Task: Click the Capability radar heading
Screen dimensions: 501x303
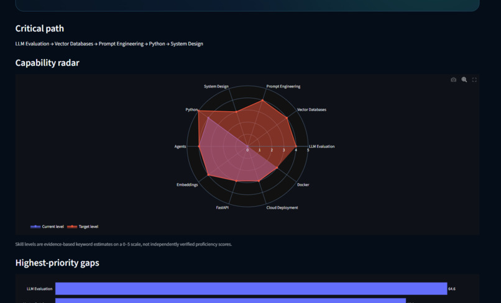Action: pyautogui.click(x=47, y=63)
